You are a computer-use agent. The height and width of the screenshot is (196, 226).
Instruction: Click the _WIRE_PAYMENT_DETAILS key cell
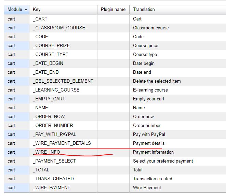(x=62, y=143)
